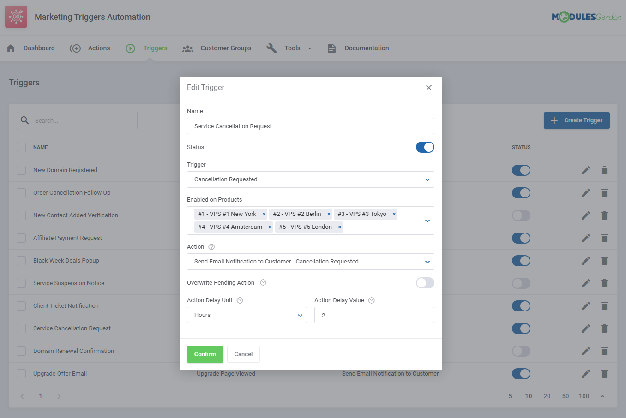Screen dimensions: 626x418
Task: Click the Action Delay Unit help icon
Action: [239, 300]
